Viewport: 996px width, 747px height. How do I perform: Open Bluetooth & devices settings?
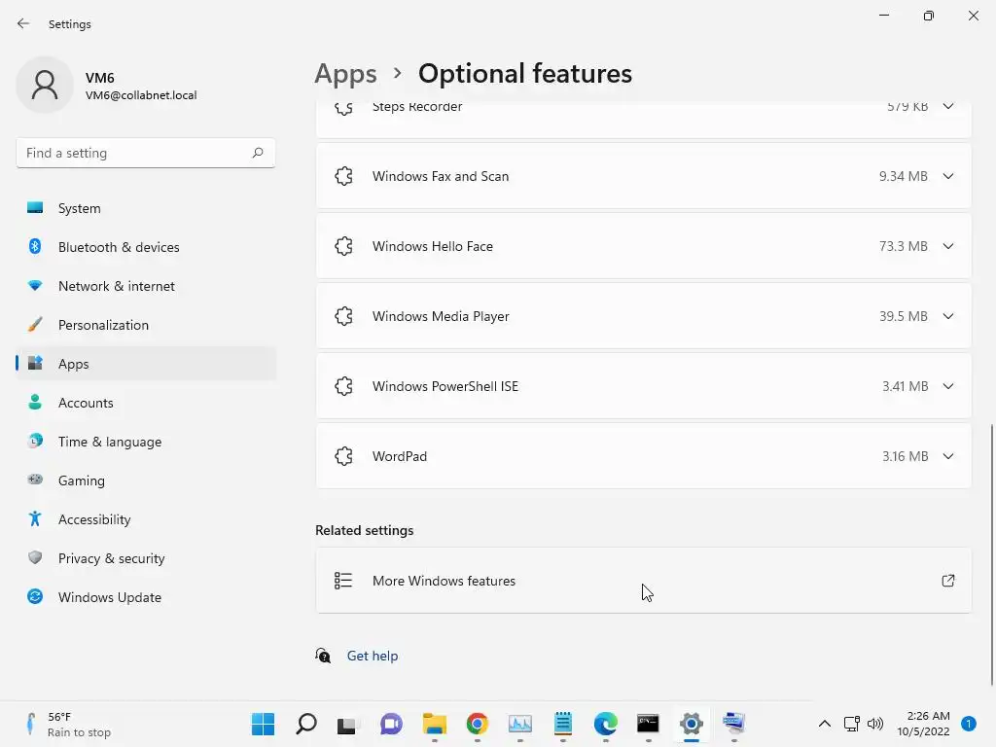pyautogui.click(x=146, y=247)
